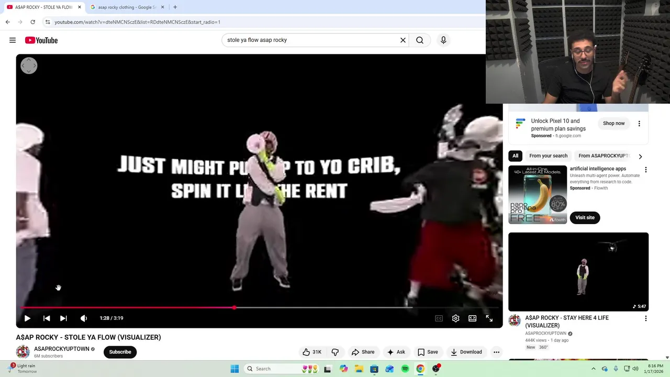The width and height of the screenshot is (670, 377).
Task: Click Shop now on the Pixel ad
Action: (x=613, y=124)
